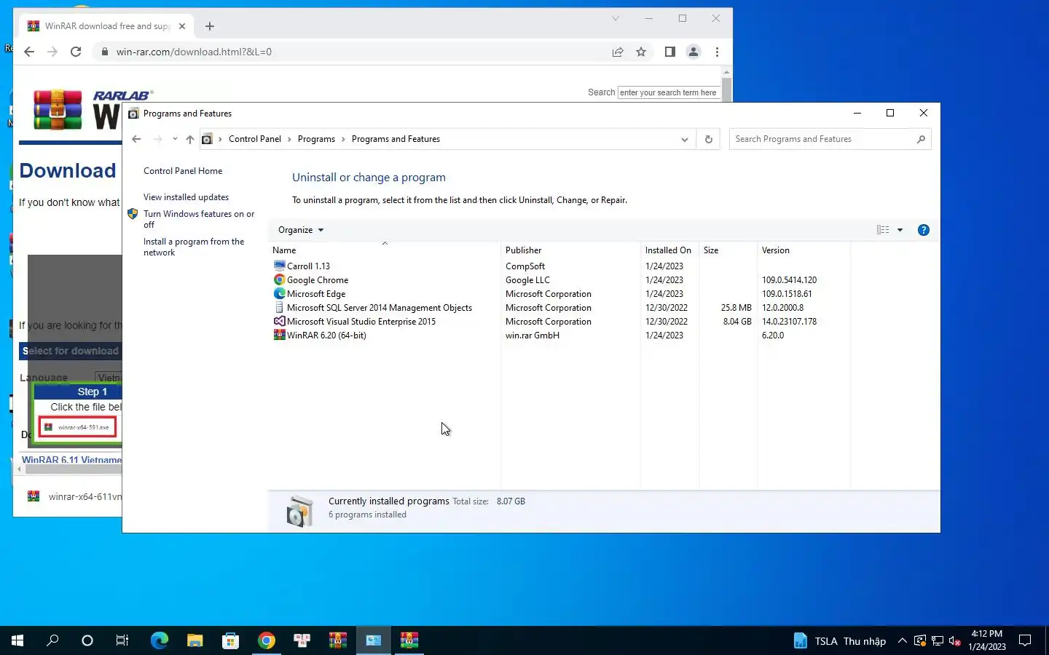Open Chrome's three-dot menu
Screen dimensions: 1049x655
point(718,52)
